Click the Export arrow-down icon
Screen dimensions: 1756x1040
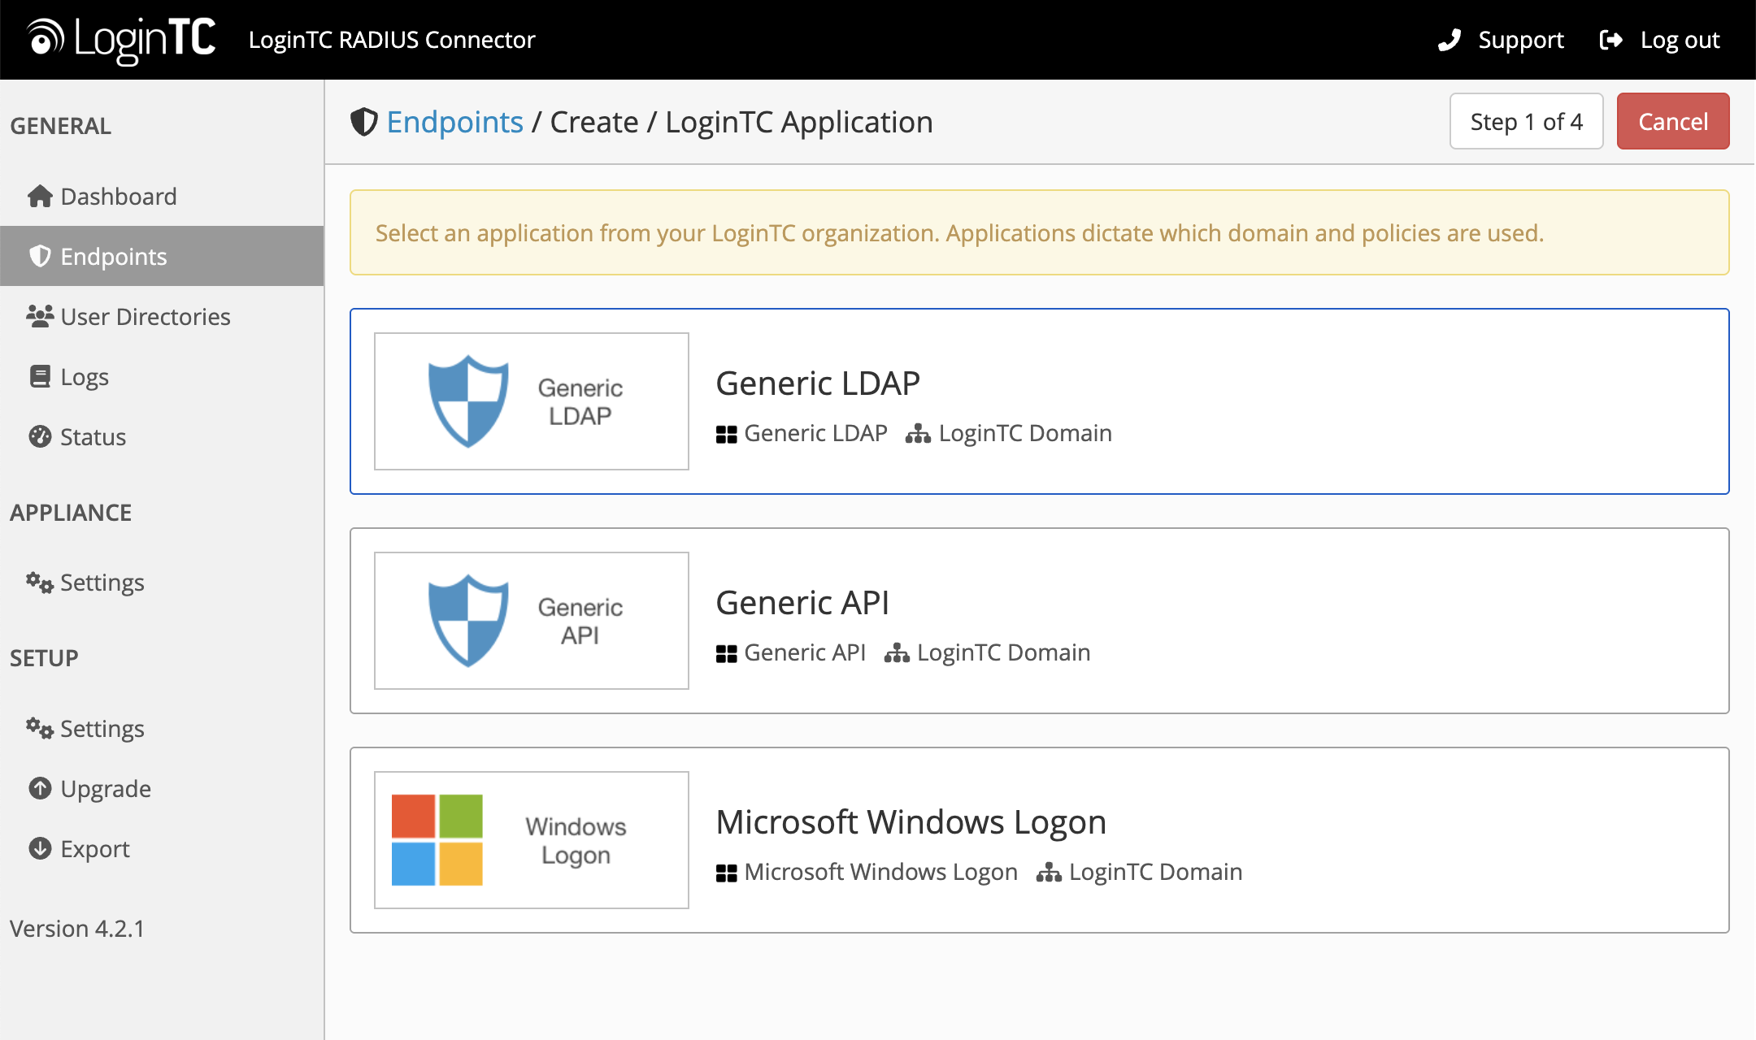39,848
